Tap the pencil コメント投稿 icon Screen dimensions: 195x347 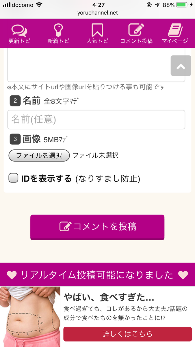tap(136, 30)
